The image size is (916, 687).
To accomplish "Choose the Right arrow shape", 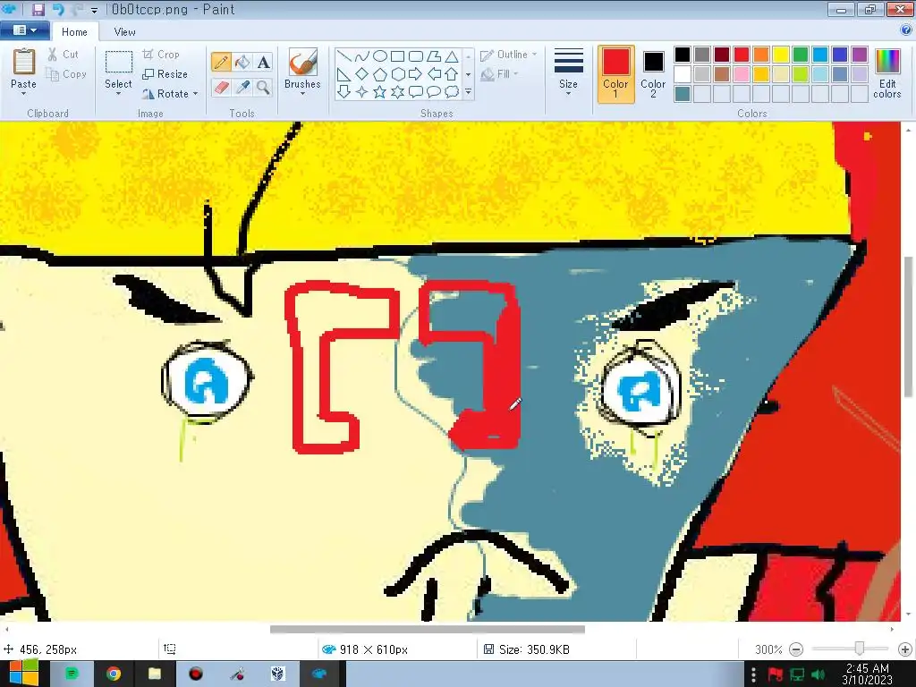I will coord(416,74).
